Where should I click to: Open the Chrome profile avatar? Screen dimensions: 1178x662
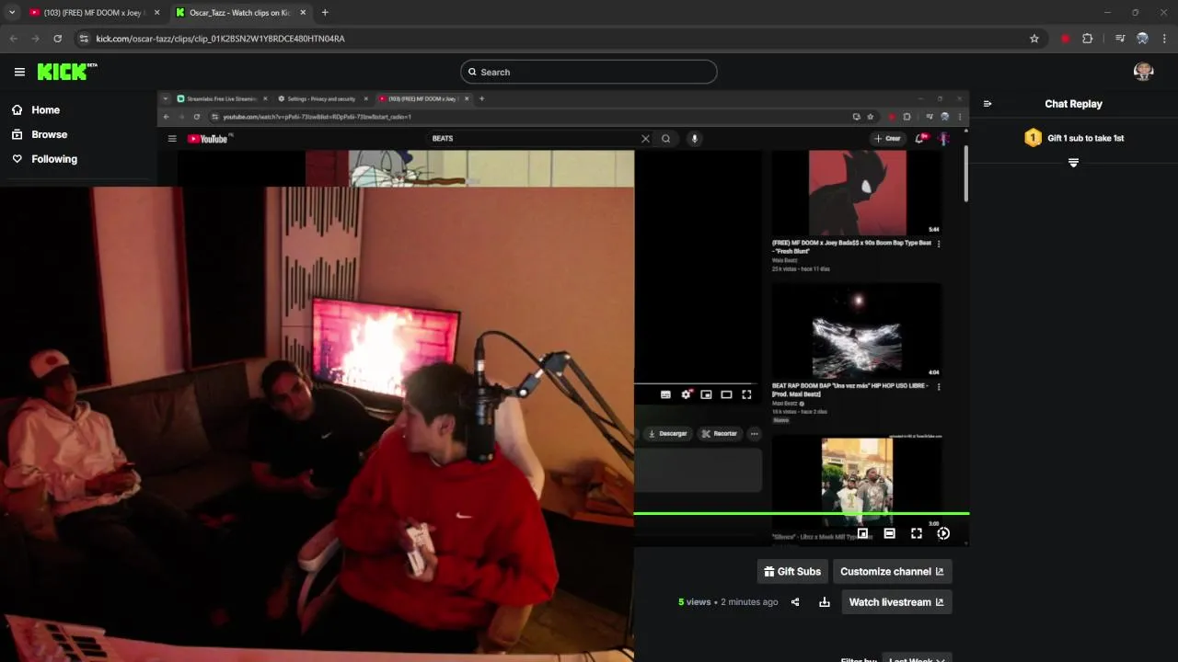[x=1142, y=39]
